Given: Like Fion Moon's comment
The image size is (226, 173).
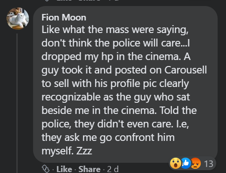Looking at the screenshot, I should click(64, 169).
